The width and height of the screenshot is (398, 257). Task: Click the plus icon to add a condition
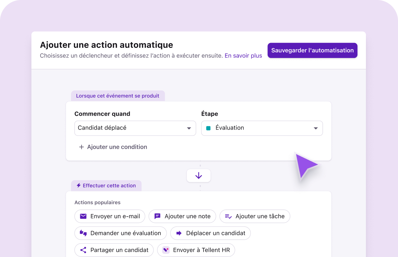click(81, 147)
